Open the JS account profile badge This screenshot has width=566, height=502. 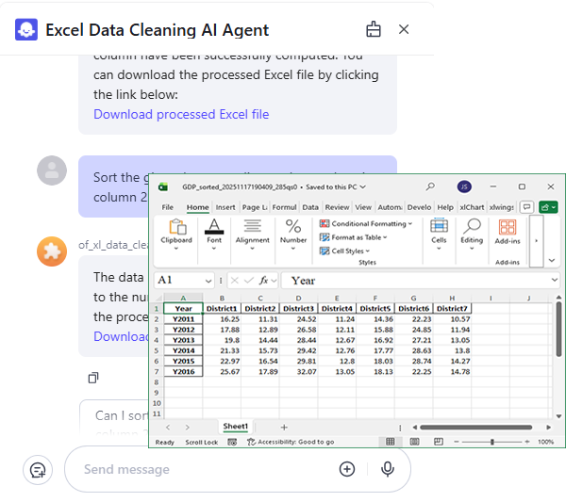[x=464, y=186]
